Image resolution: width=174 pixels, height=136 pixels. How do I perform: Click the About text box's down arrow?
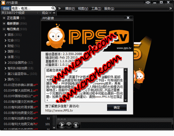coord(126,100)
